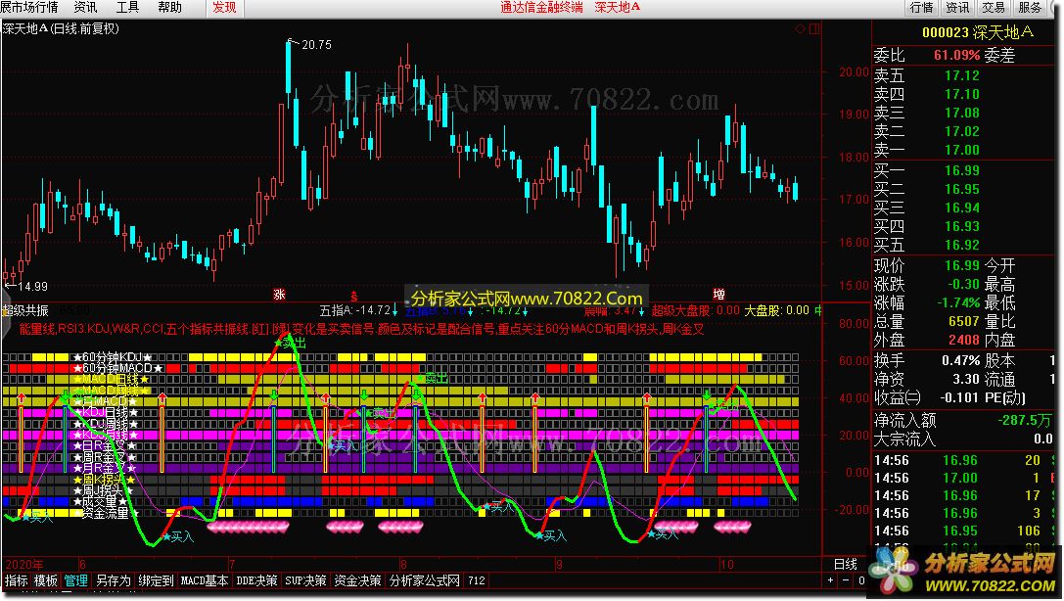Open the 帮助 menu
This screenshot has height=601, width=1064.
tap(169, 8)
